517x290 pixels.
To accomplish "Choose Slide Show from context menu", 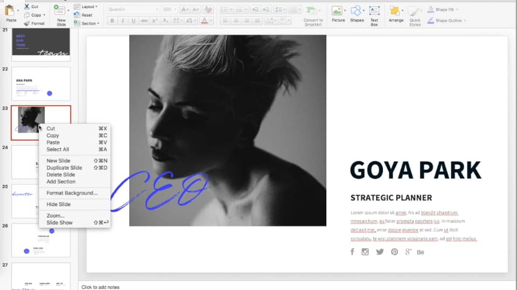I will tap(74, 222).
